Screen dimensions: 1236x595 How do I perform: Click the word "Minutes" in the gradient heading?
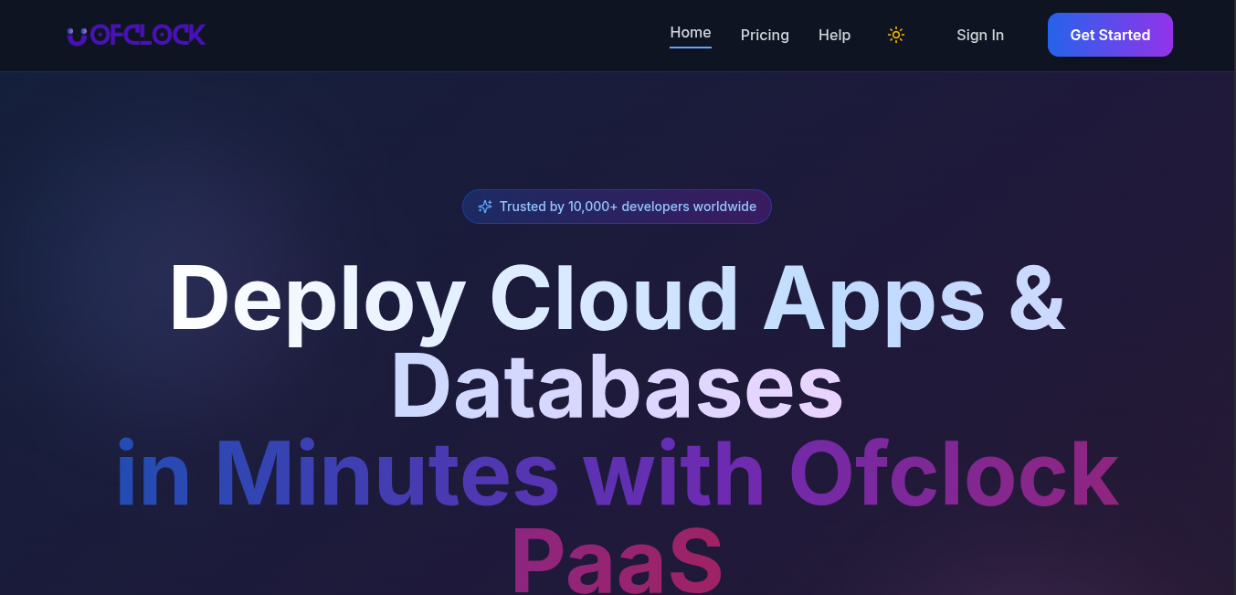pyautogui.click(x=386, y=475)
